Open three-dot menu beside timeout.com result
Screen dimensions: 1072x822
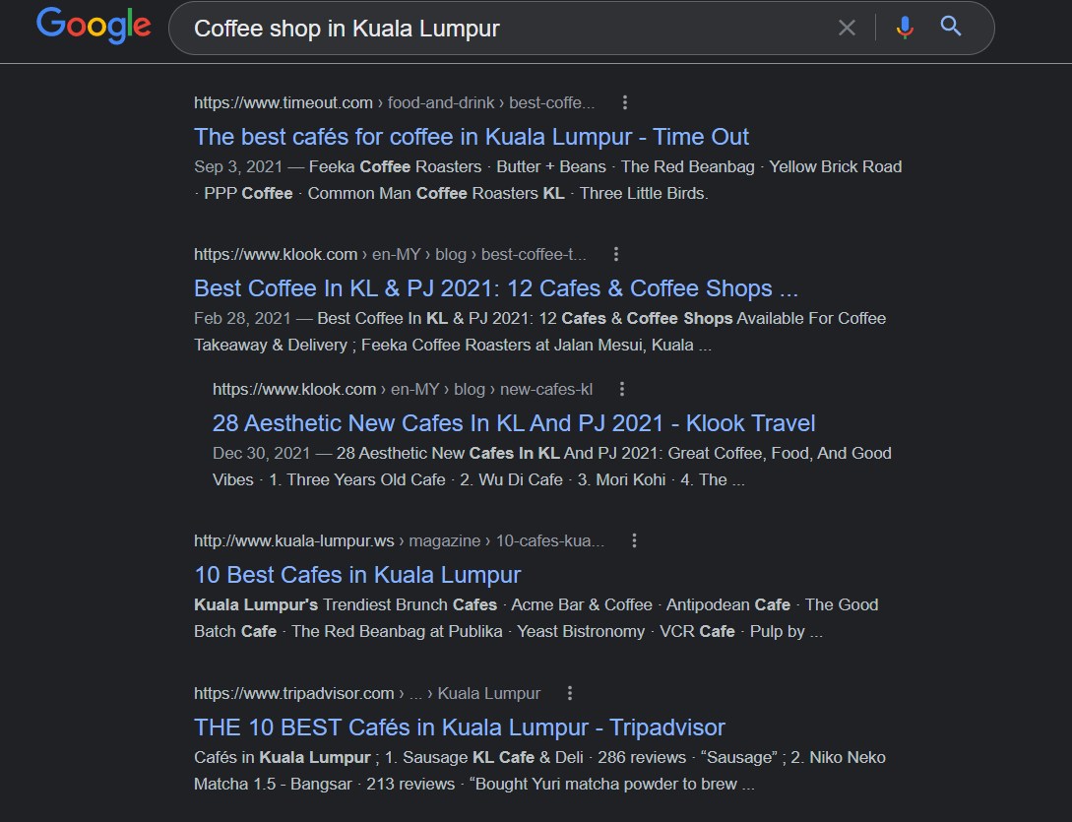tap(624, 102)
